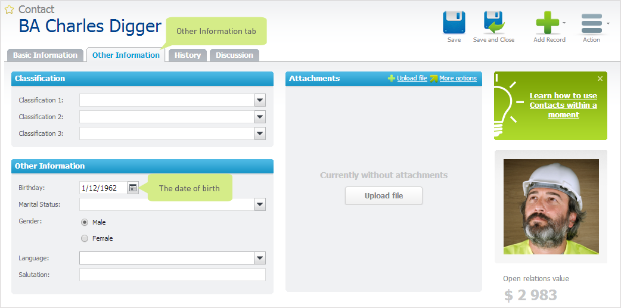Click the contact photo of Charles Digger

pyautogui.click(x=551, y=207)
